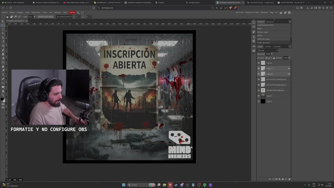Click the foreground color swatch
Screen dimensions: 334x188
point(2,99)
